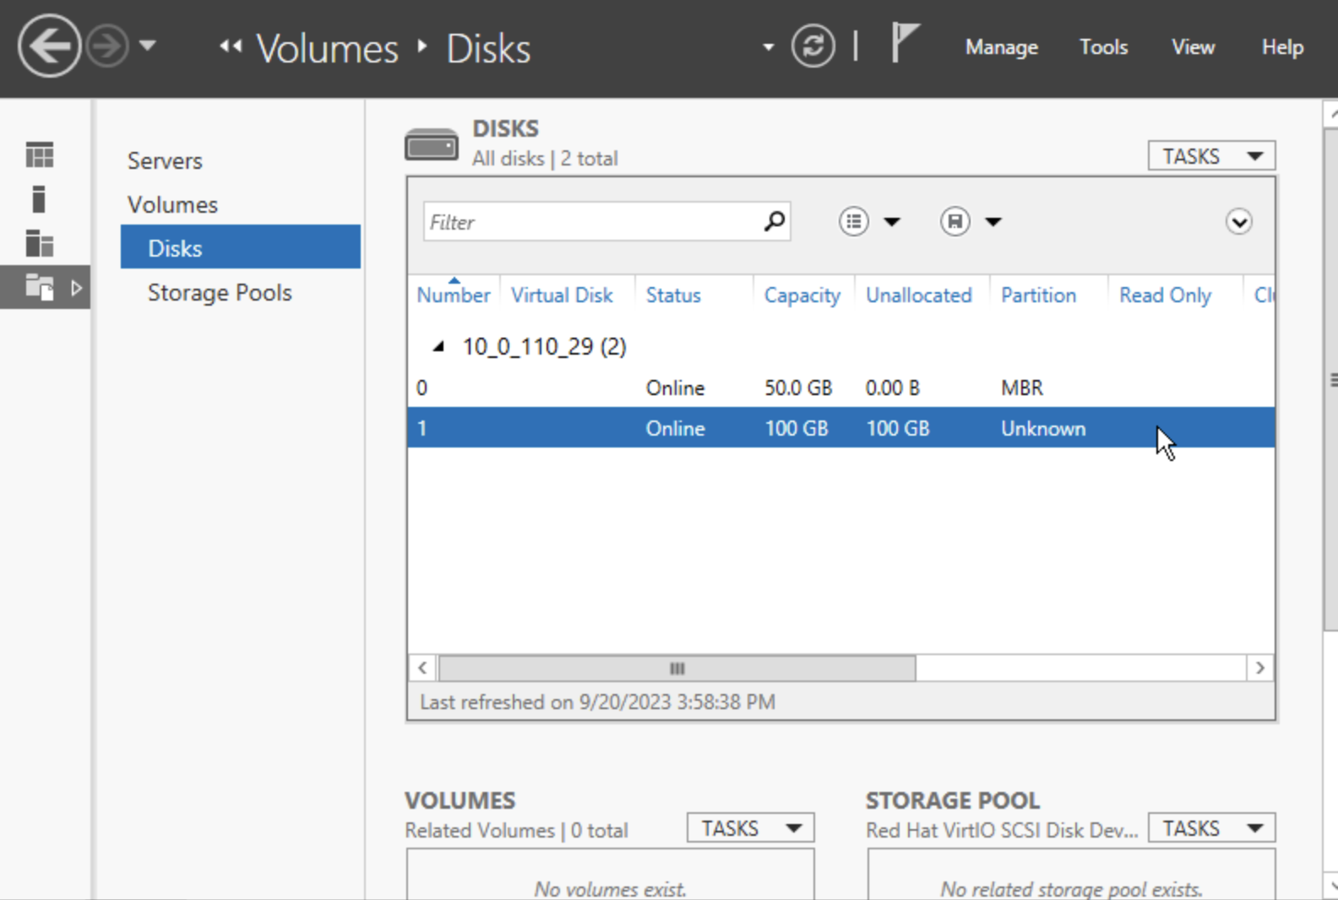Click the horizontal scrollbar right arrow
Viewport: 1338px width, 900px height.
click(x=1259, y=668)
